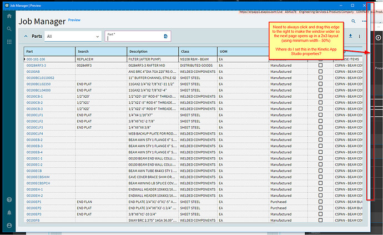
Task: Open part link 00100EP3
Action: coord(34,214)
